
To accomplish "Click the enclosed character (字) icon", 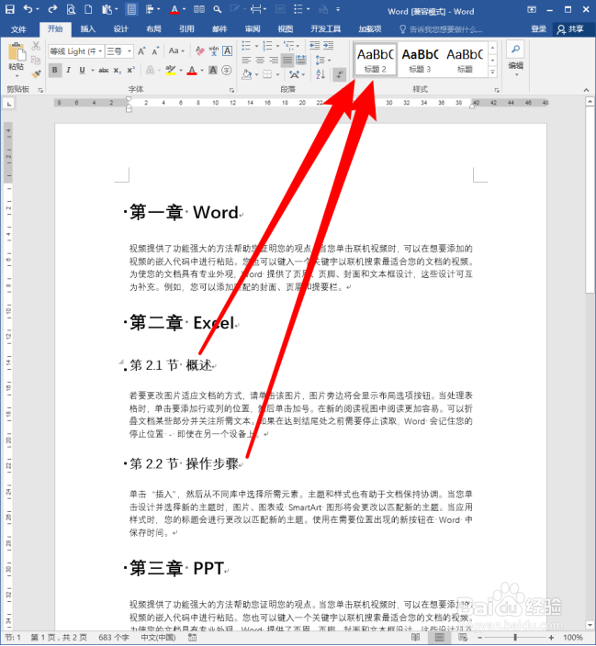I will tap(227, 70).
